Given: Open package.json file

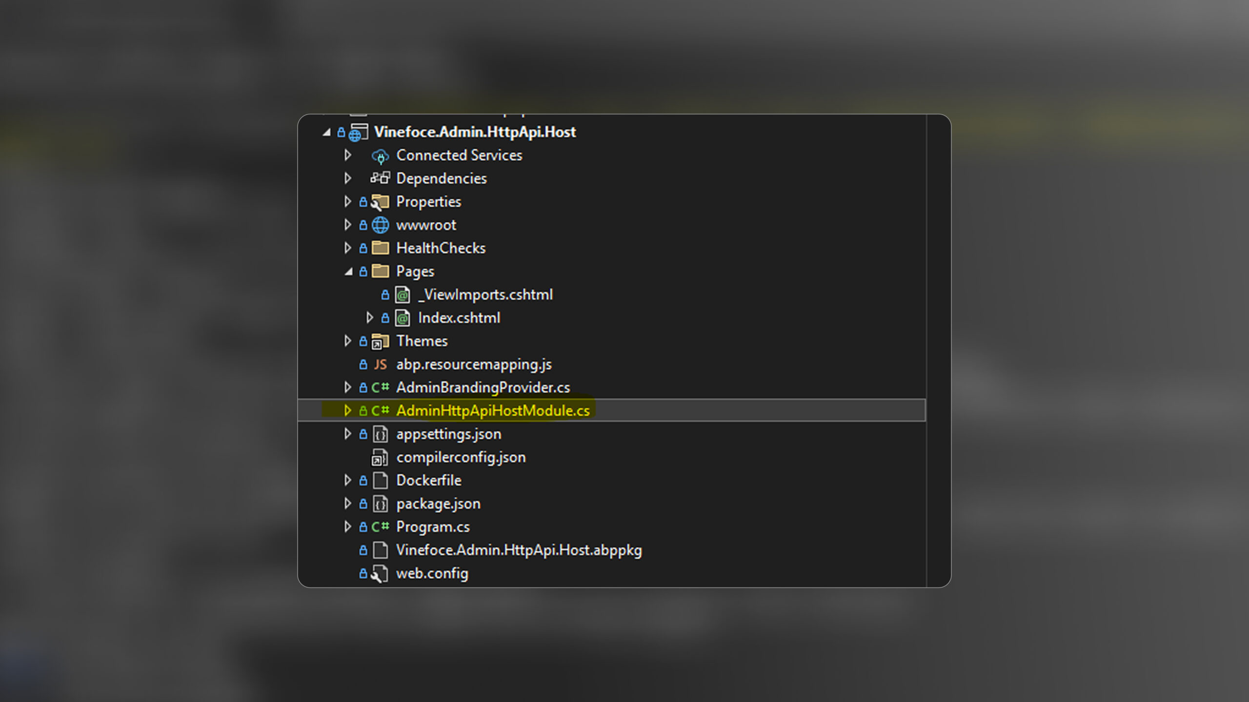Looking at the screenshot, I should click(438, 504).
